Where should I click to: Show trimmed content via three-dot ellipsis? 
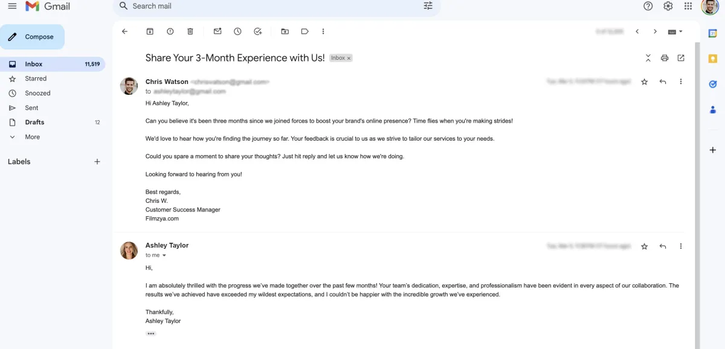151,333
